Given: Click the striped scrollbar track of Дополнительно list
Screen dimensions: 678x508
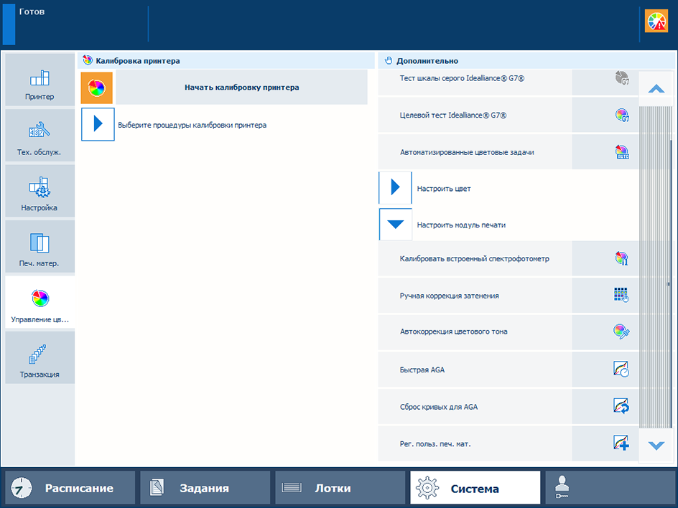Looking at the screenshot, I should 656,267.
